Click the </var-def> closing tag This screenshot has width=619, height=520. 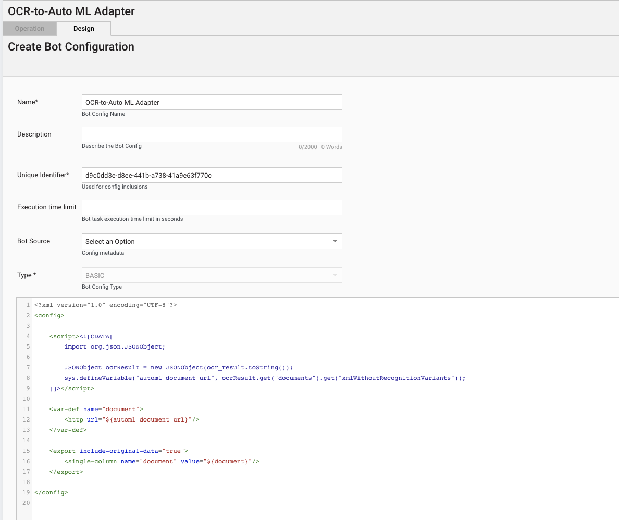click(x=68, y=430)
